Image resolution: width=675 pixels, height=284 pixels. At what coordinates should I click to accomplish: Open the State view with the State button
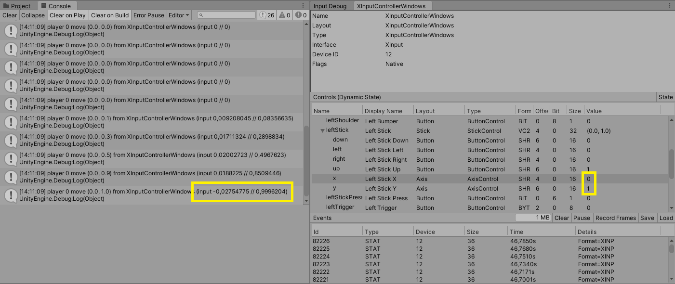pos(665,97)
